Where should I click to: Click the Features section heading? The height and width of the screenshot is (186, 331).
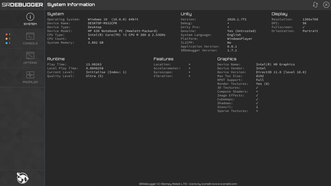point(164,59)
